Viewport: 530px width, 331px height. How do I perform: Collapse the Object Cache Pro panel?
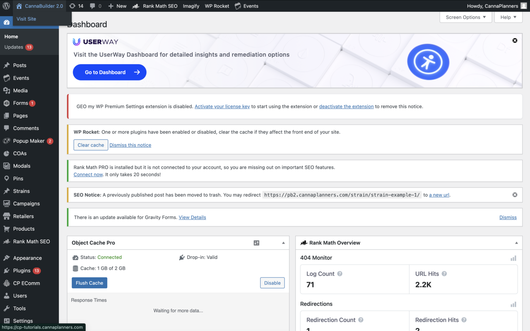[x=283, y=243]
